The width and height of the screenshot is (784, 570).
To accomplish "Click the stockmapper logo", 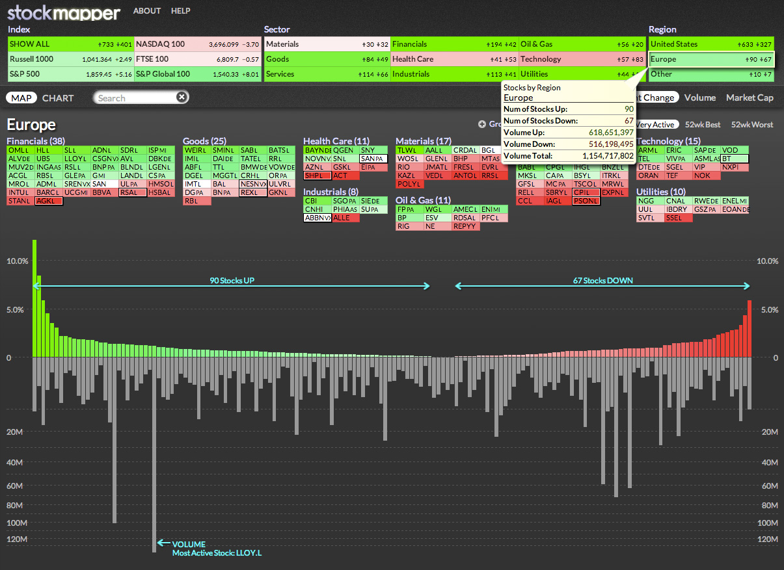I will [x=64, y=12].
